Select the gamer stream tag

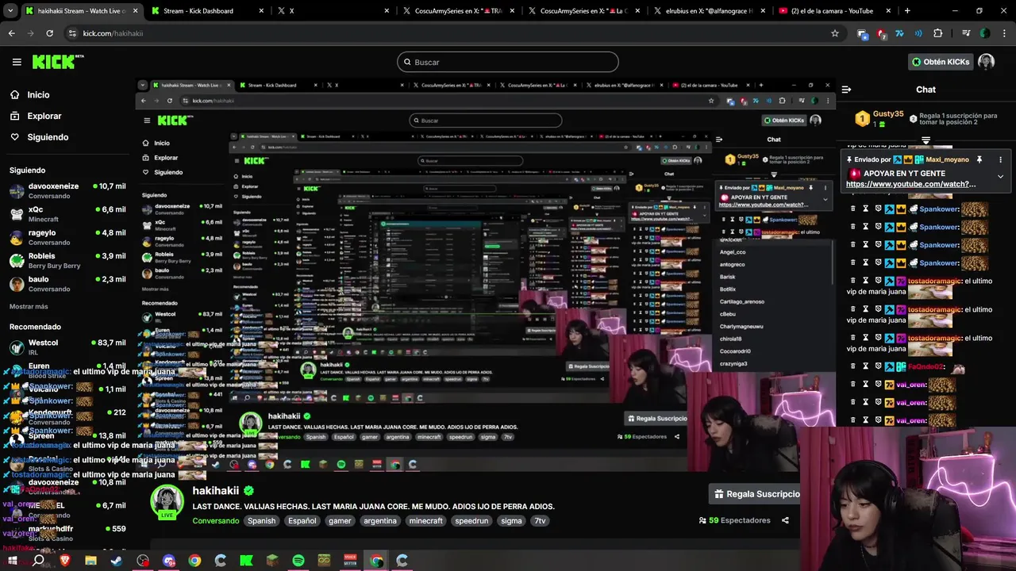click(x=340, y=521)
